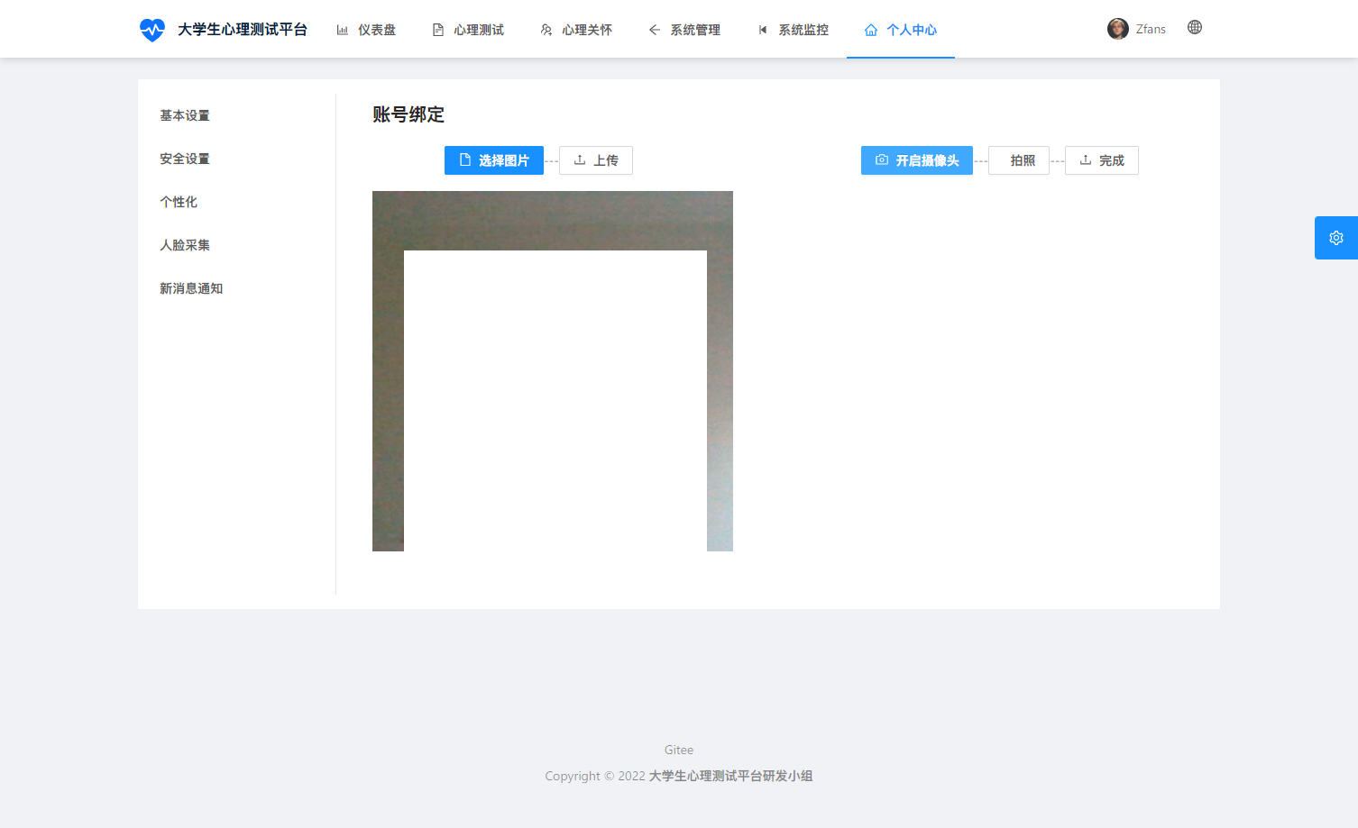Click the 完成 button
This screenshot has height=828, width=1358.
point(1102,160)
